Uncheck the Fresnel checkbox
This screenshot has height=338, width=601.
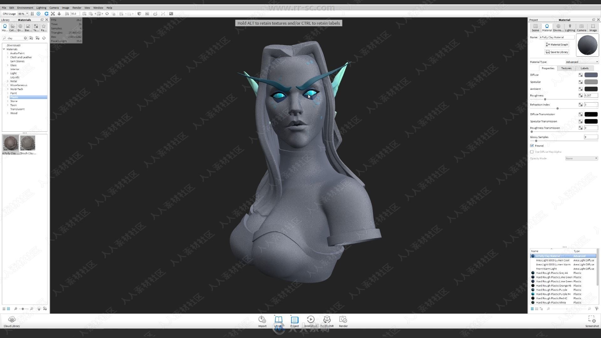pyautogui.click(x=532, y=146)
